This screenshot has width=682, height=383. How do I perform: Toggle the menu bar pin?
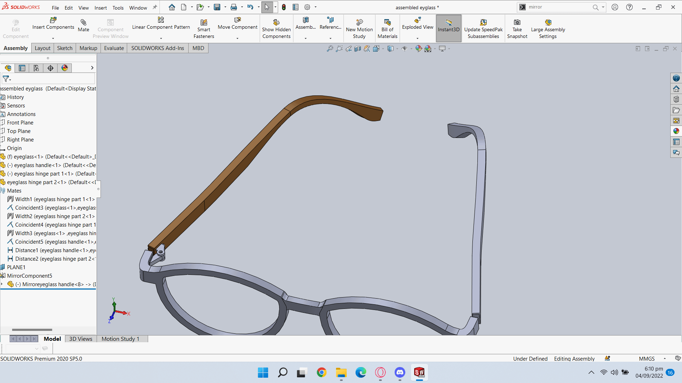[155, 7]
